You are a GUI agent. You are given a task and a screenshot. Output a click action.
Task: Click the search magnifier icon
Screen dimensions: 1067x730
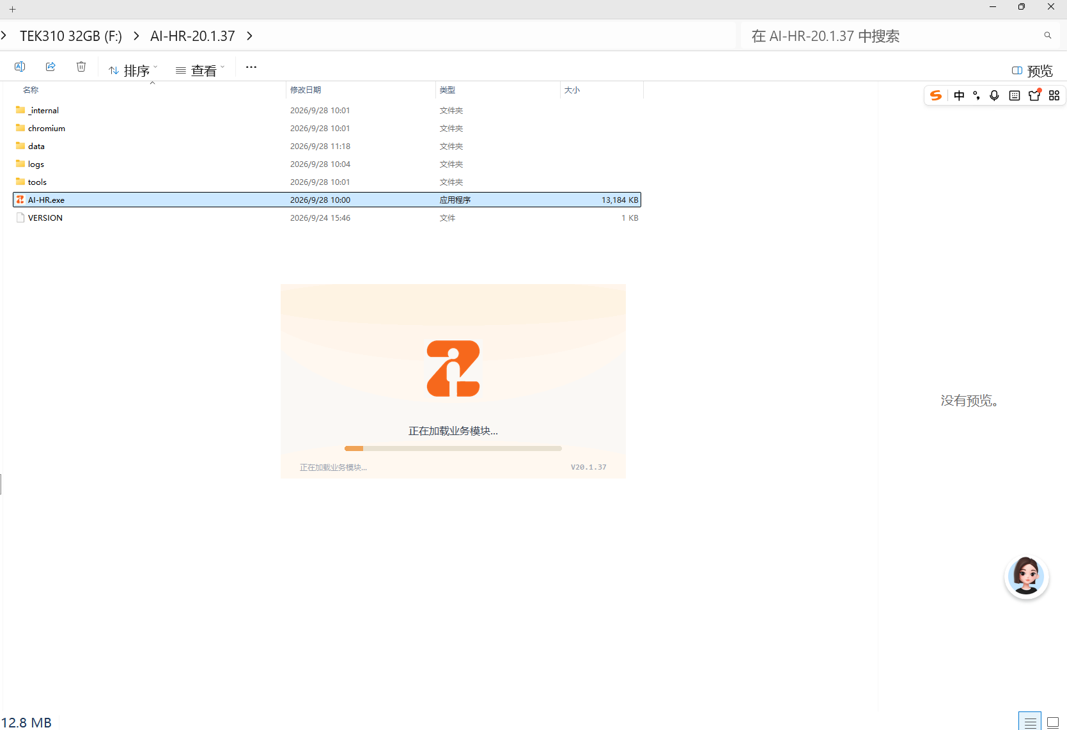click(1048, 35)
